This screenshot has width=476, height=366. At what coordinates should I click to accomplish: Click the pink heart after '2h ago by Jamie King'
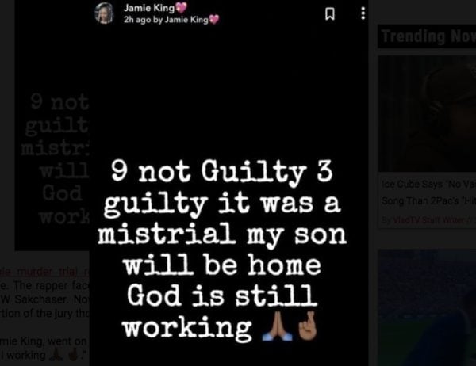[x=214, y=20]
